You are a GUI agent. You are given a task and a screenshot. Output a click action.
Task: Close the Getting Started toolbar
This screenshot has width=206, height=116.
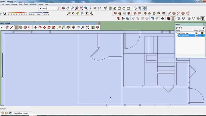pos(99,24)
